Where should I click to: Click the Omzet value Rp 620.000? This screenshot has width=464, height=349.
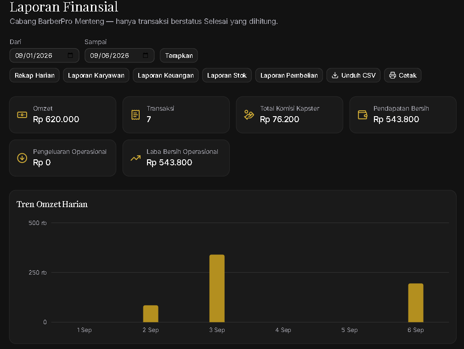point(56,119)
